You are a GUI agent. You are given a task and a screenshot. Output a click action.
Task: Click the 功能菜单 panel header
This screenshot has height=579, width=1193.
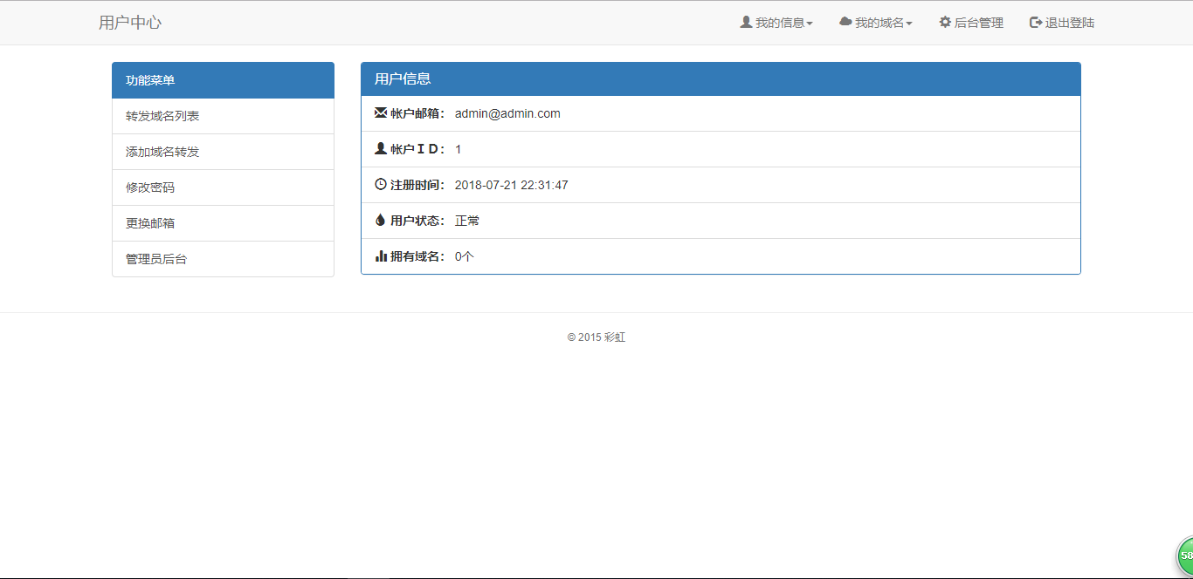223,80
